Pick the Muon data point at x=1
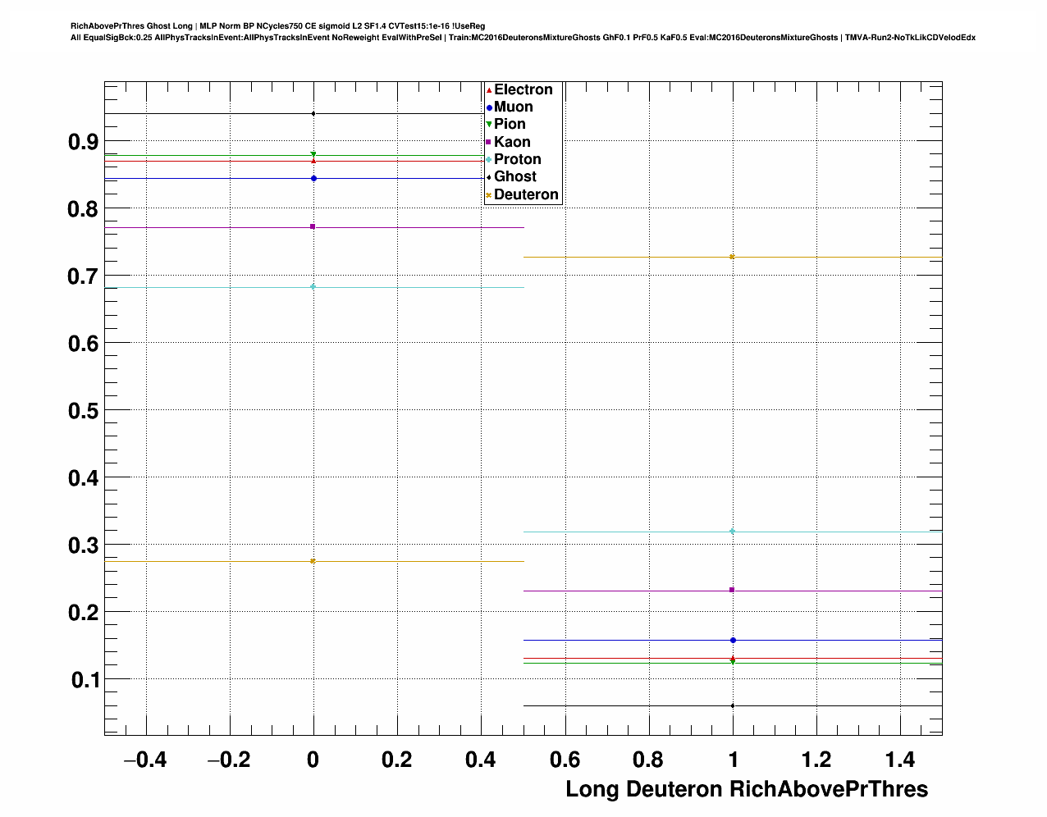The image size is (1047, 817). [732, 640]
